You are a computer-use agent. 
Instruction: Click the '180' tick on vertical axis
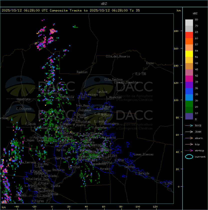click(x=176, y=31)
